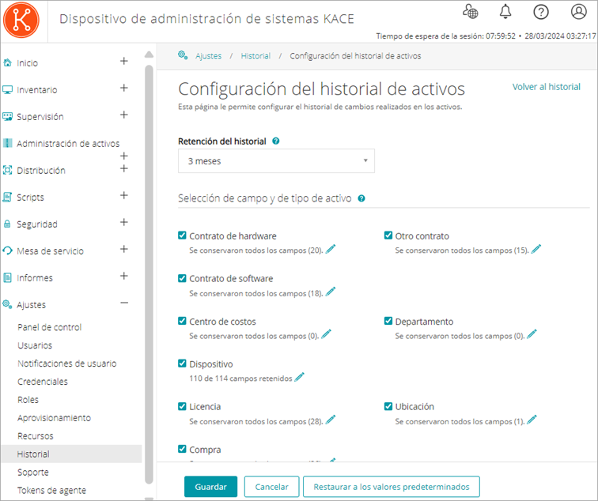The image size is (598, 501).
Task: Select Historial in the Ajustes submenu
Action: 71,454
